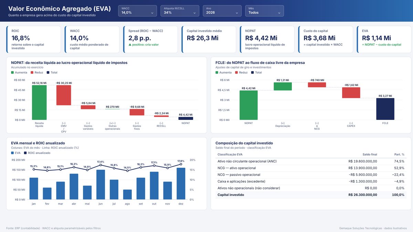Expand the Ano 2026 dropdown
Viewport: 413px width, 232px height.
click(x=222, y=11)
